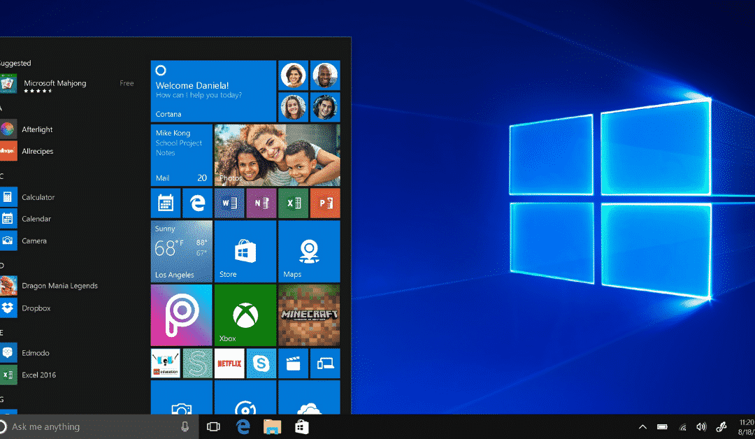Open the Movies & TV clapperboard tile
Image resolution: width=755 pixels, height=439 pixels.
pos(293,364)
